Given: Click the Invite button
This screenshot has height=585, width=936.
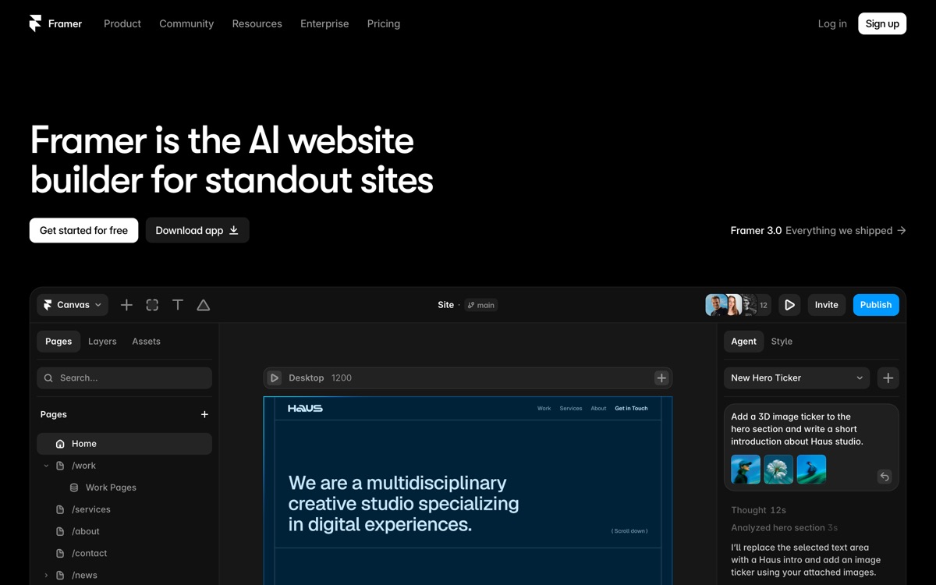Looking at the screenshot, I should pos(827,305).
